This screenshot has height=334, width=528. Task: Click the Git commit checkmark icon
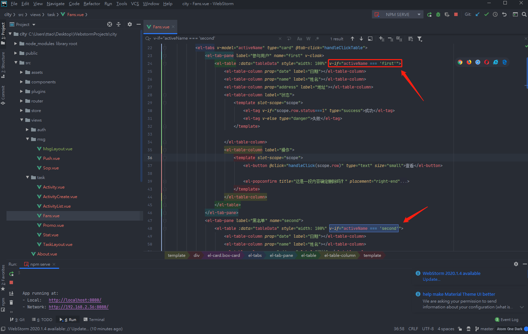(x=486, y=14)
